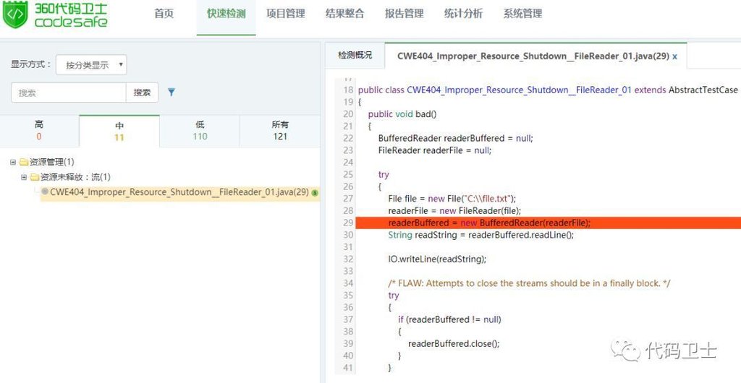The width and height of the screenshot is (741, 383).
Task: Select the 资源未释放：流(1) tree label
Action: coord(75,177)
